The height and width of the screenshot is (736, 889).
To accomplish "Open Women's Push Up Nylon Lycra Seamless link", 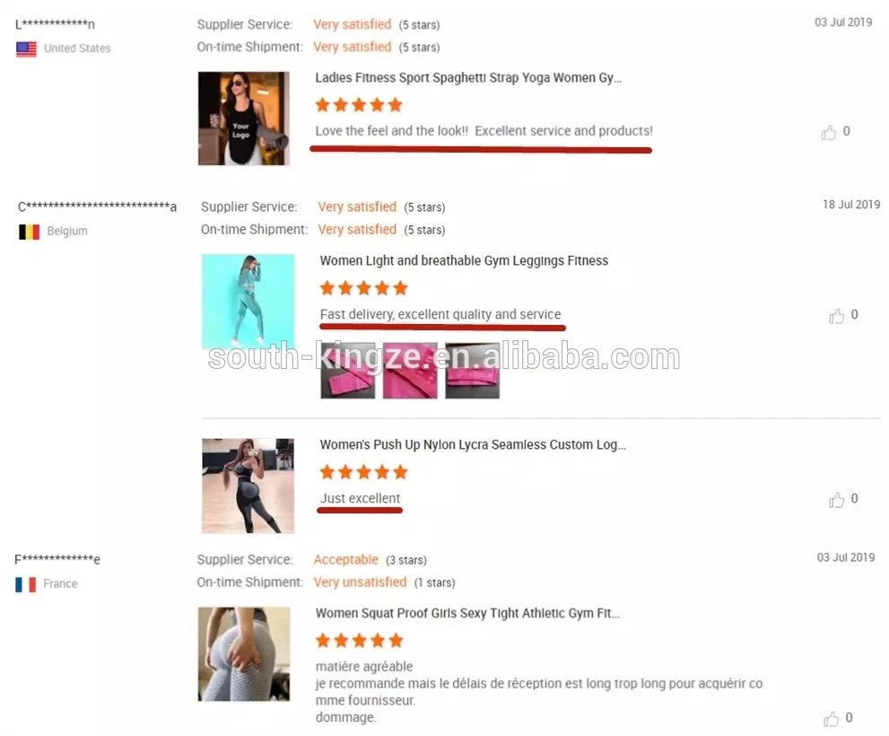I will point(473,444).
